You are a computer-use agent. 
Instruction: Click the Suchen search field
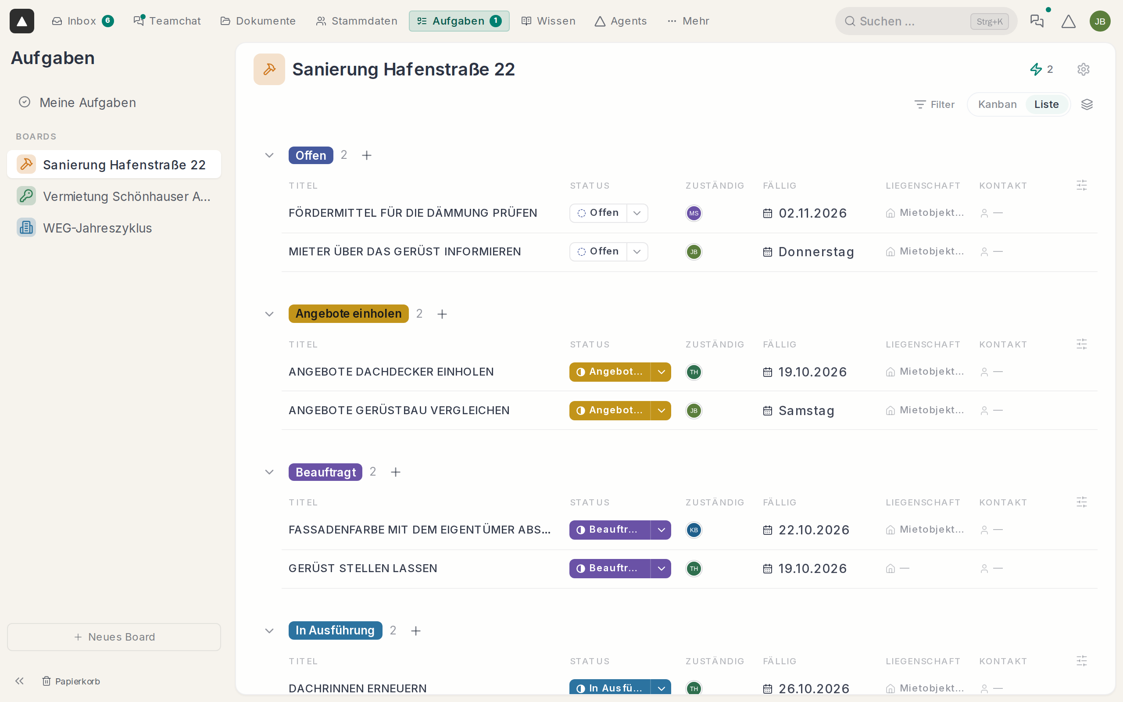coord(926,21)
